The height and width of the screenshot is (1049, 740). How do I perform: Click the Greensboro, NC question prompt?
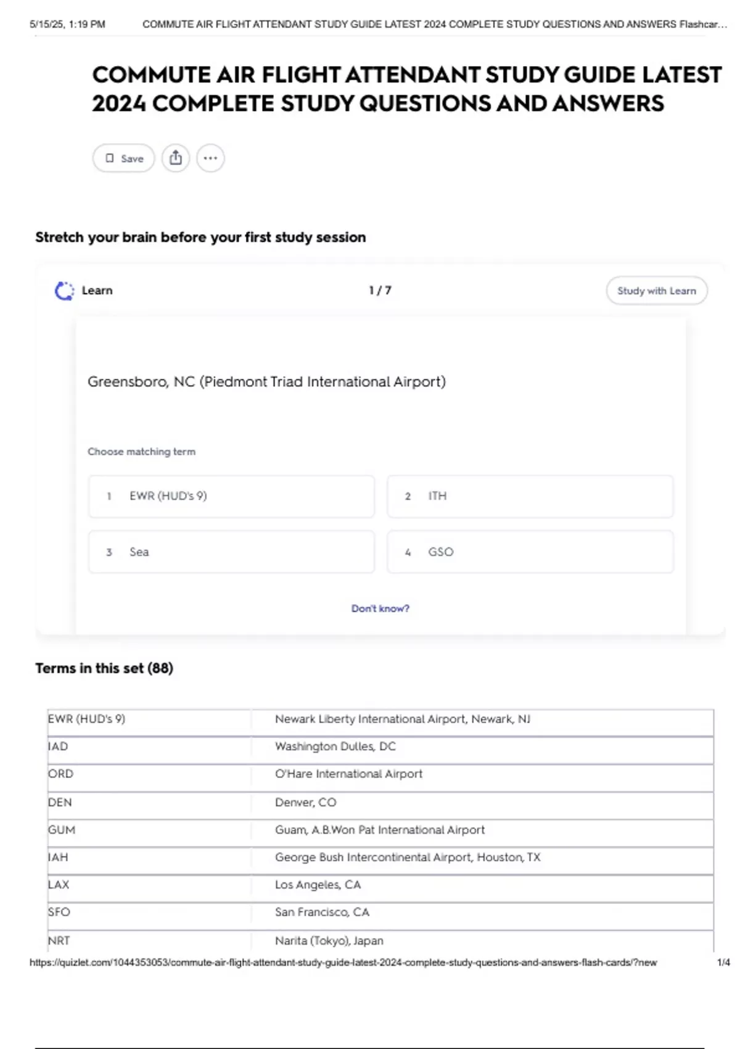[x=266, y=382]
